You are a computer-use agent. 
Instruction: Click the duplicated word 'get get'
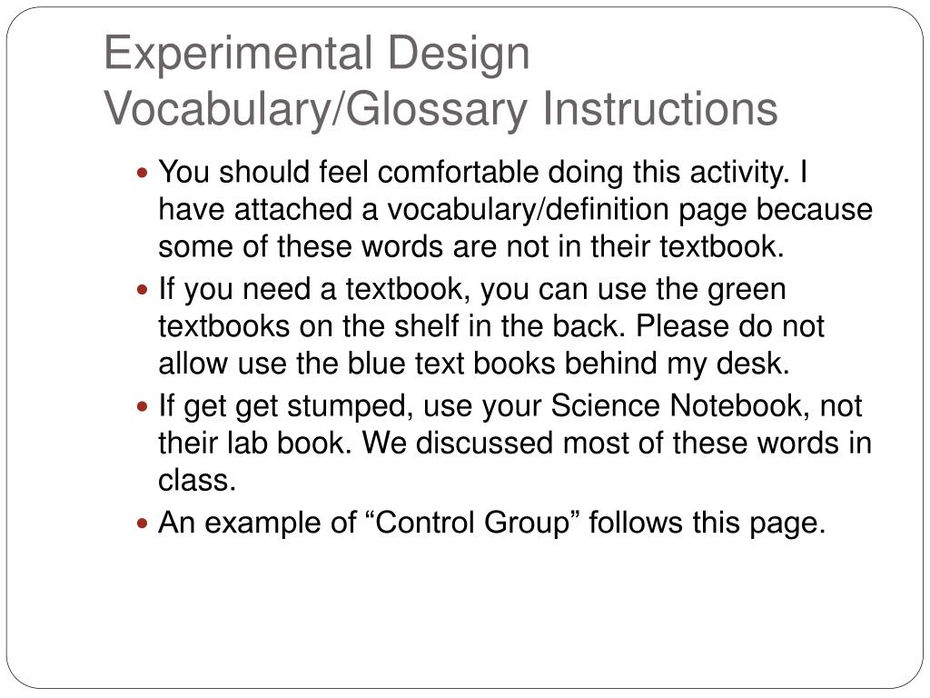coord(231,407)
